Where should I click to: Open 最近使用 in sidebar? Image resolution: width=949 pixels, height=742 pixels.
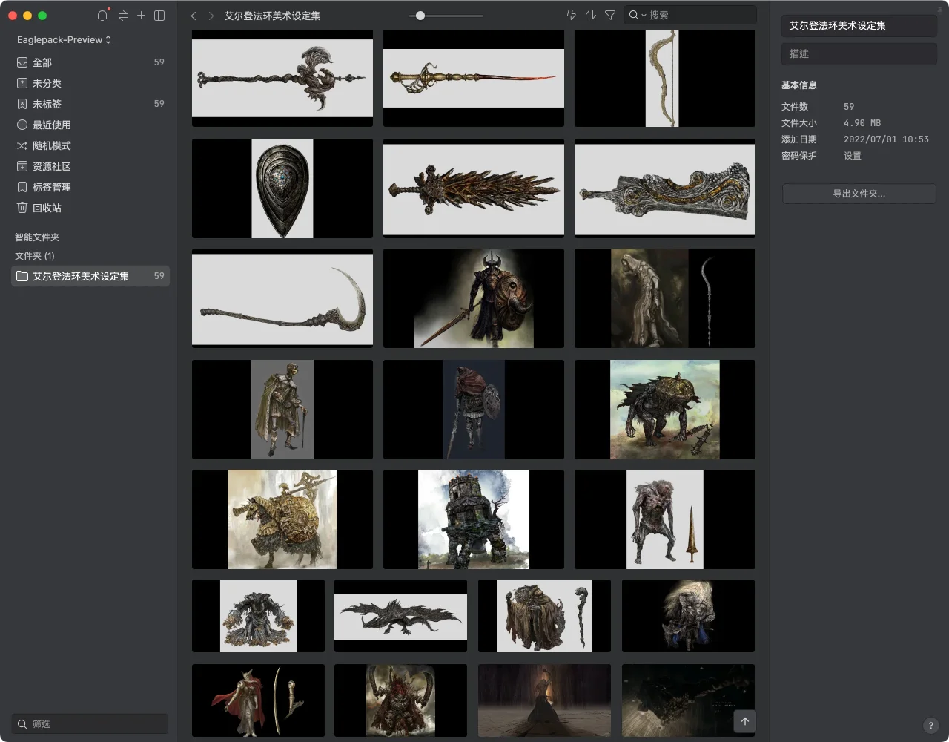pos(90,125)
